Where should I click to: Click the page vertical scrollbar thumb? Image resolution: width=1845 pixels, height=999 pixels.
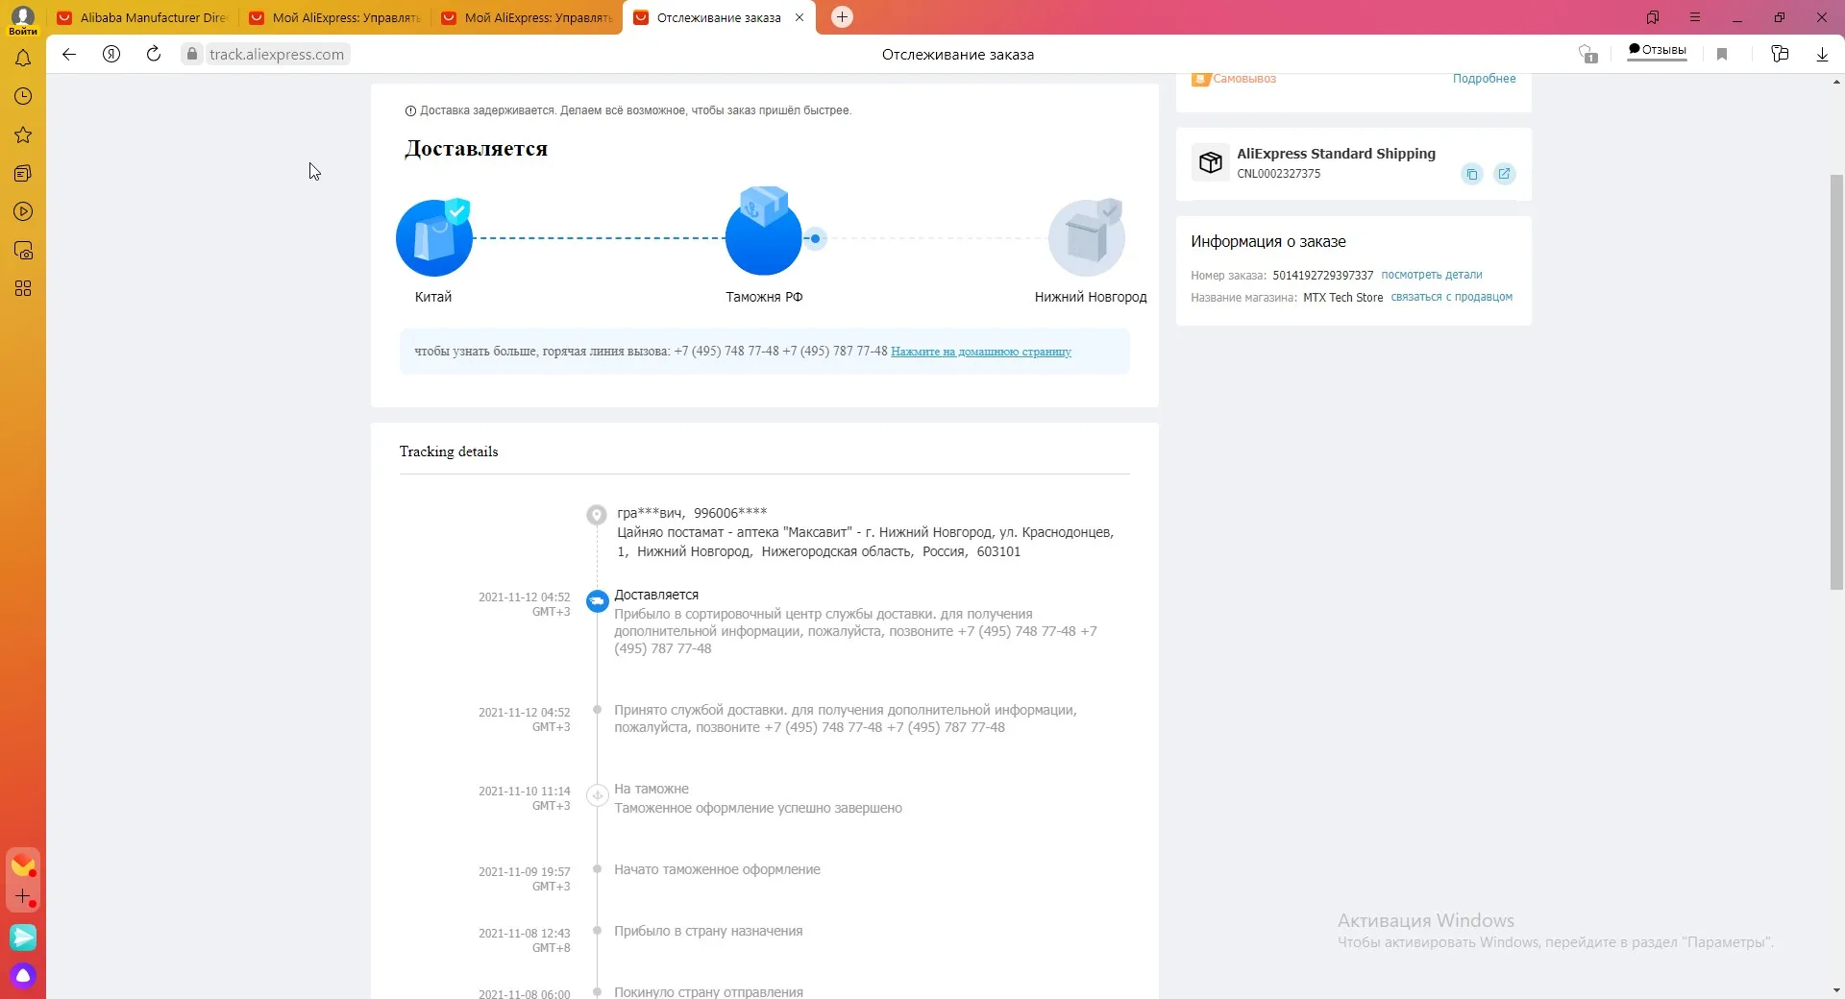pyautogui.click(x=1836, y=382)
